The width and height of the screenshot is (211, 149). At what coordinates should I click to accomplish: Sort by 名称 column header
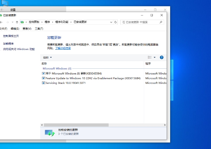tap(44, 63)
